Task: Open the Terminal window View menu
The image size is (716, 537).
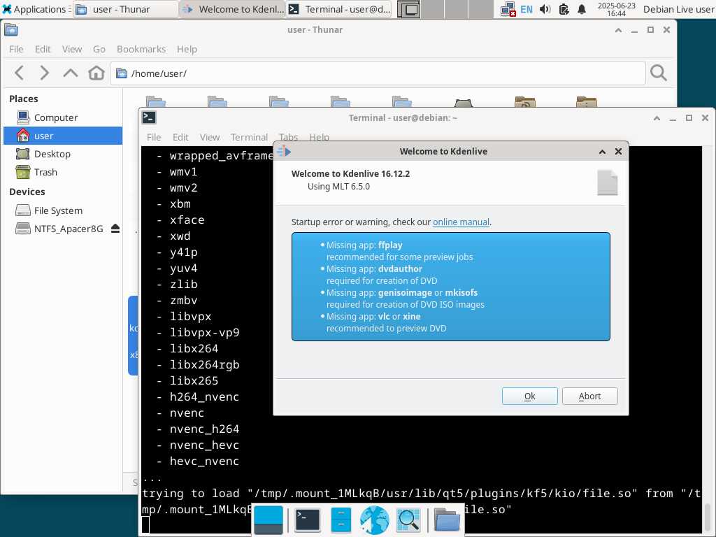Action: [210, 137]
